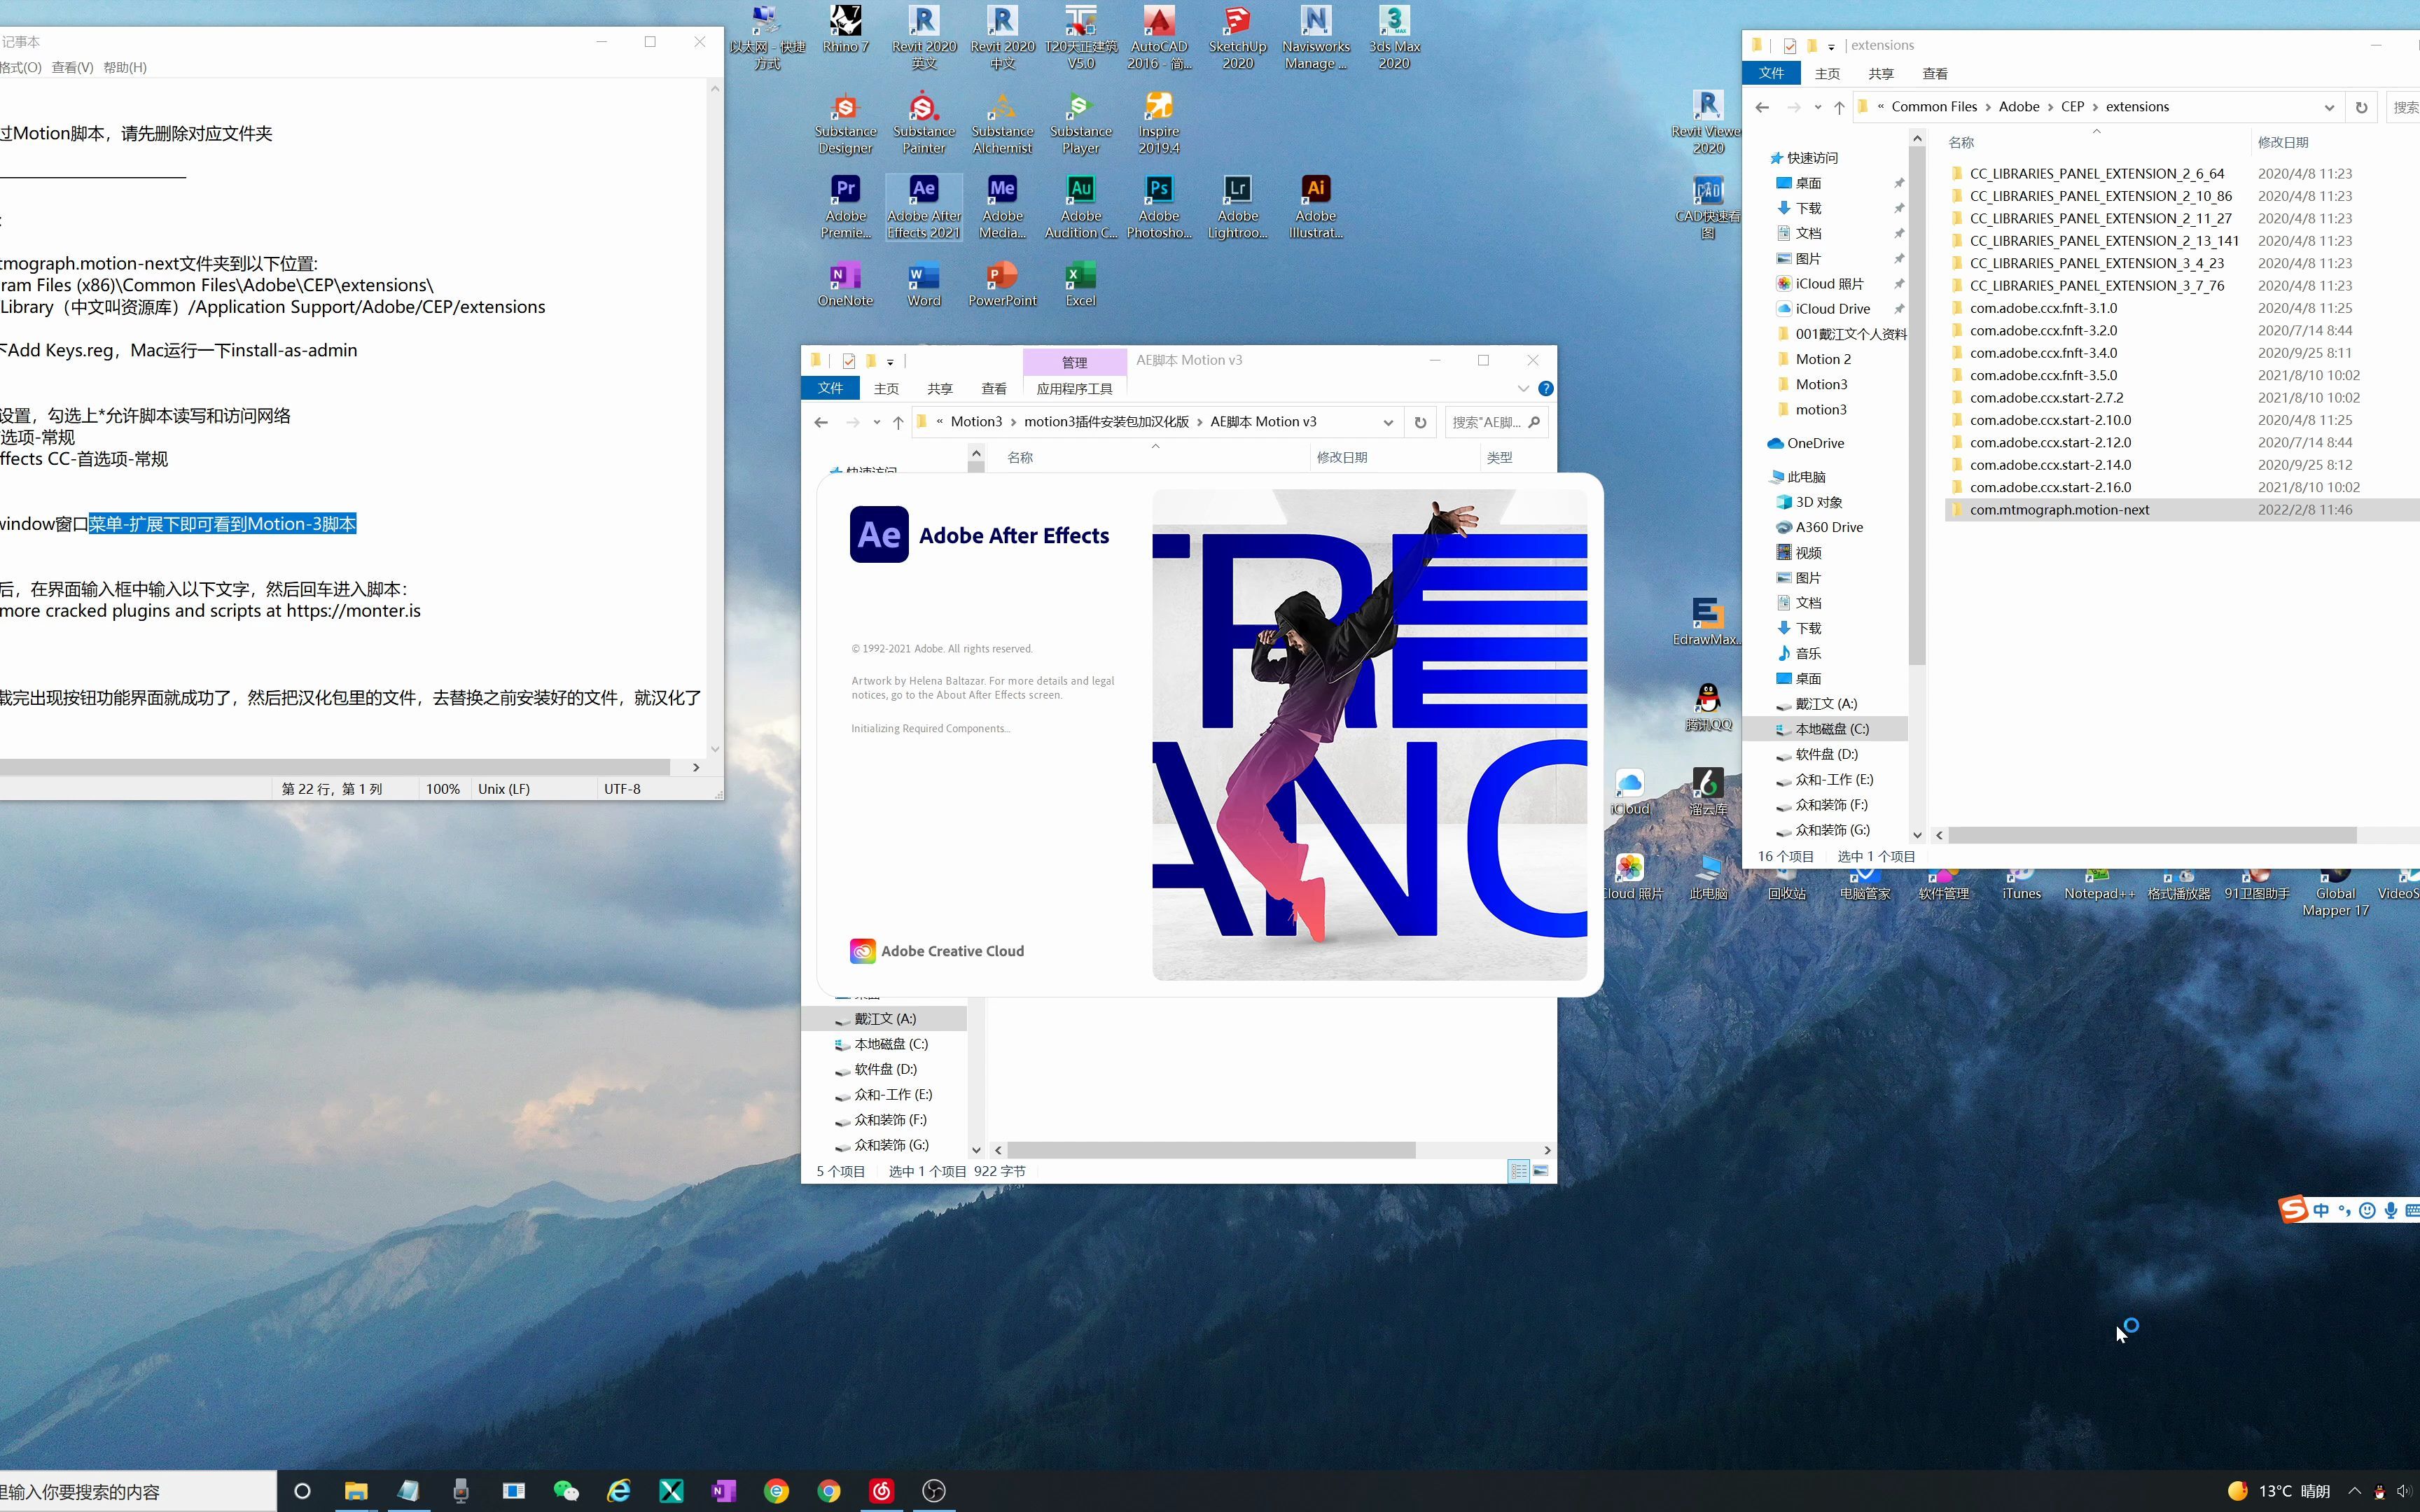Click the help icon in Motion v3 explorer
This screenshot has width=2420, height=1512.
(x=1546, y=388)
